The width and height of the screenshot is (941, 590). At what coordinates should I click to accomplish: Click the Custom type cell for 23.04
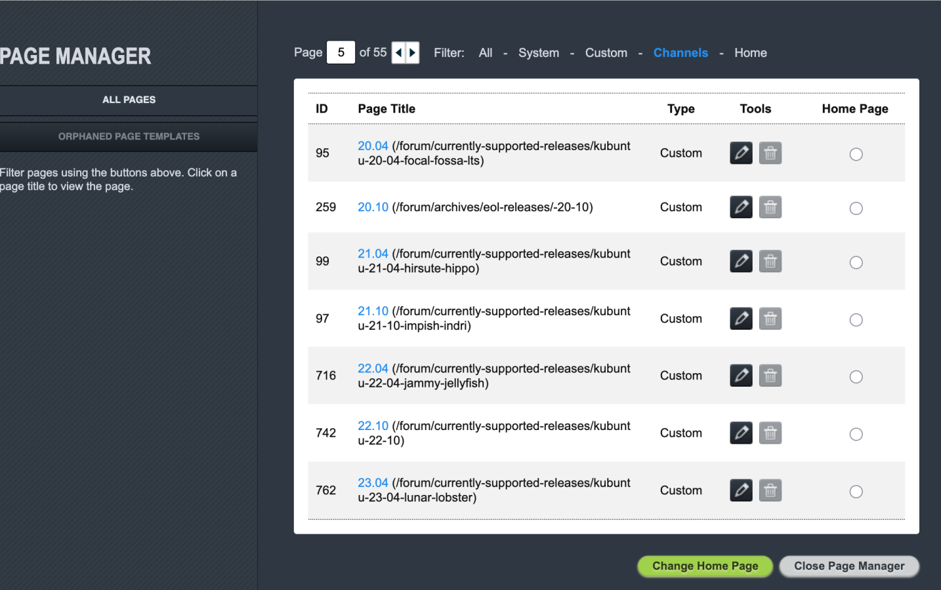pyautogui.click(x=681, y=490)
